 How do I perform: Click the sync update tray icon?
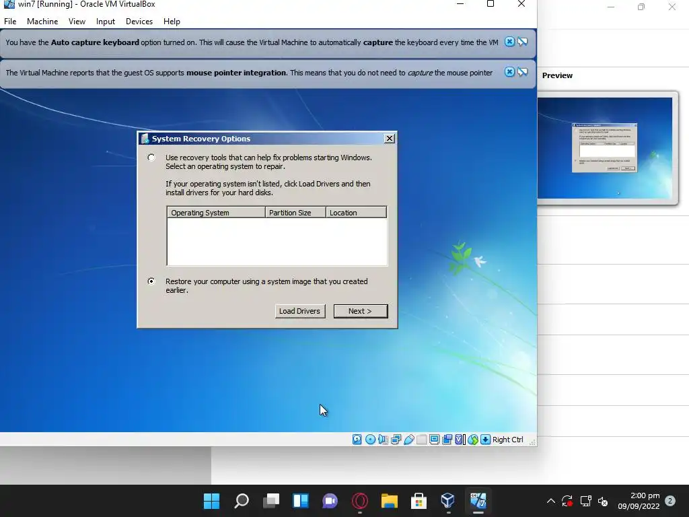[x=567, y=501]
